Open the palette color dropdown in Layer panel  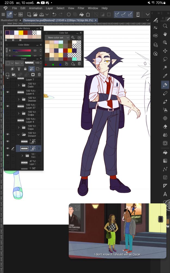point(10,63)
